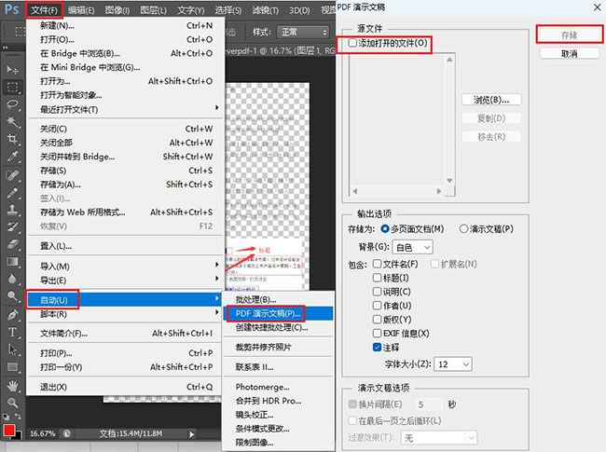Select the Eyedropper tool
Screen dimensions: 606x452
tap(12, 156)
